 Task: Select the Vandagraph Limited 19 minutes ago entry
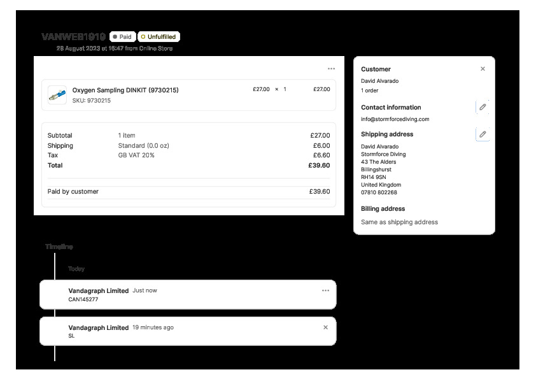tap(99, 327)
